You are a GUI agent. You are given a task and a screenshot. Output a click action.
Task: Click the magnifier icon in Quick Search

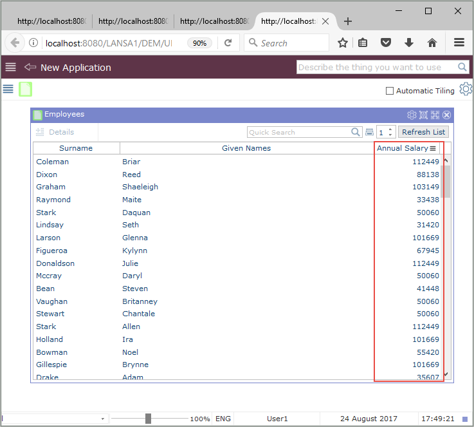tap(356, 132)
